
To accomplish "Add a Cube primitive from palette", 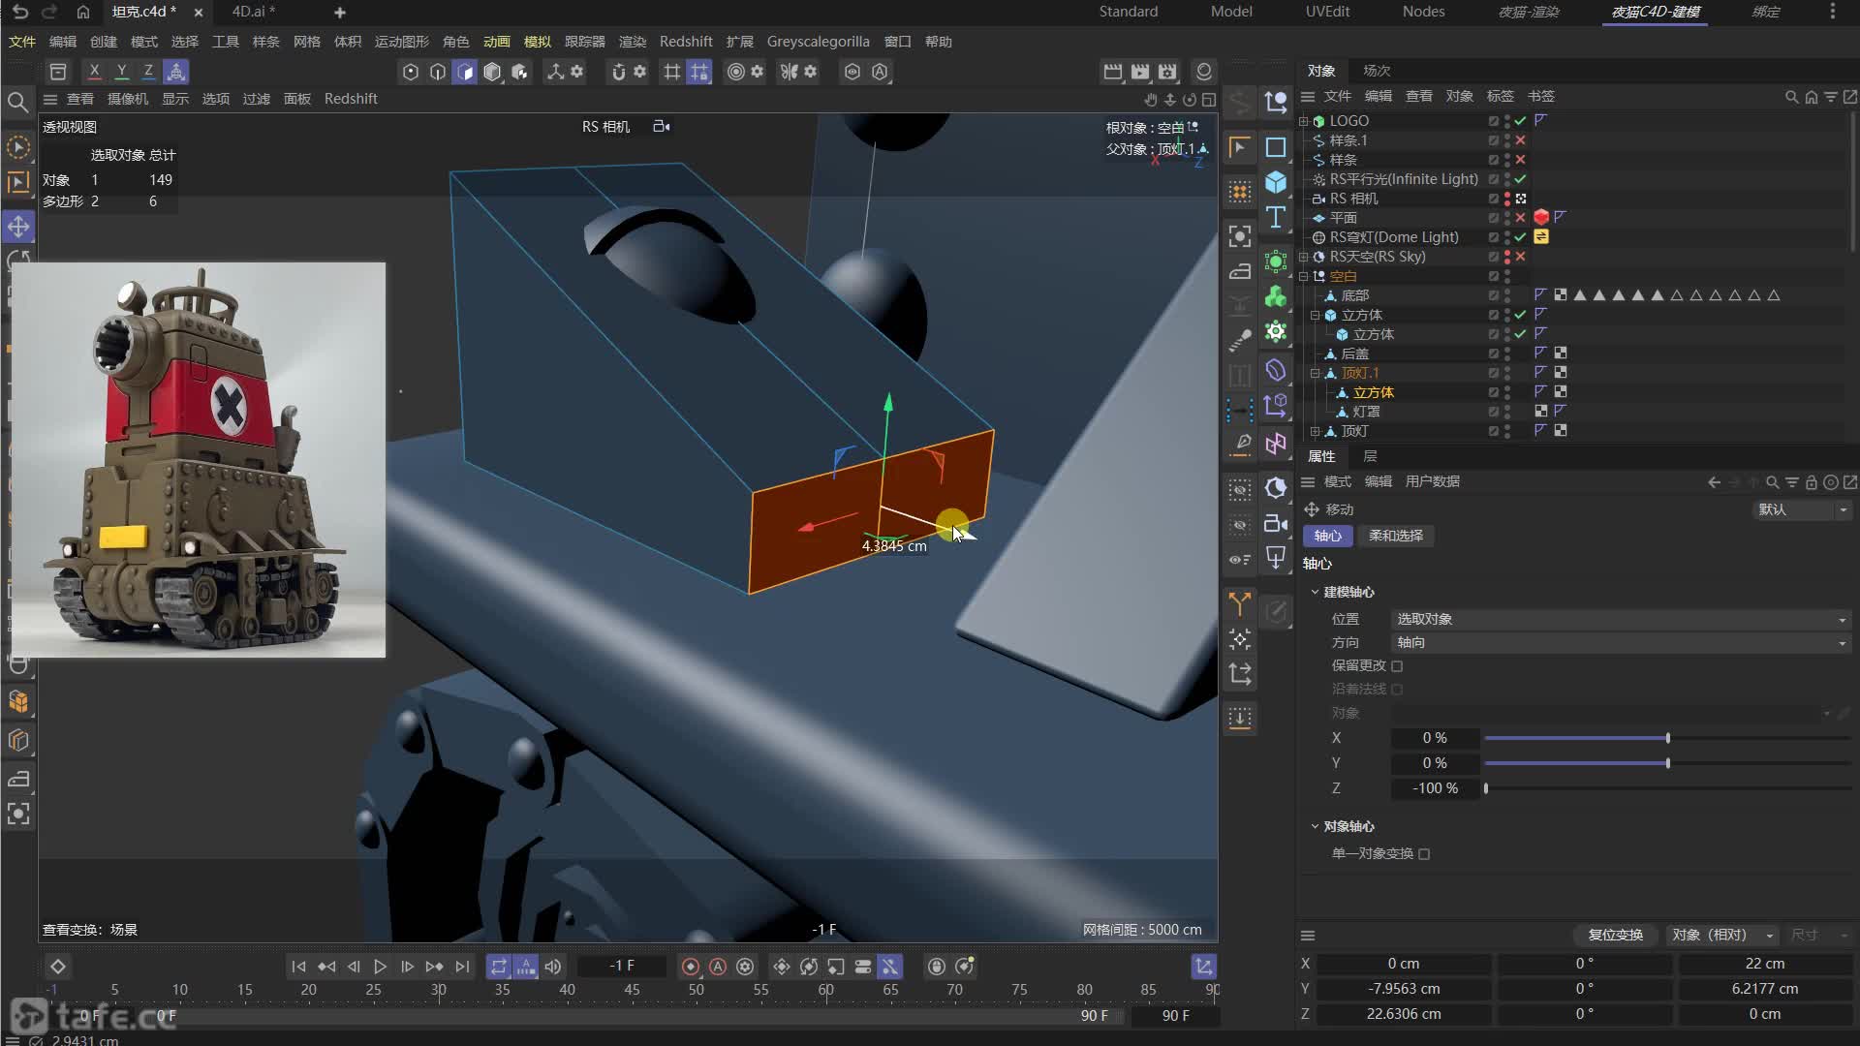I will click(x=1276, y=181).
